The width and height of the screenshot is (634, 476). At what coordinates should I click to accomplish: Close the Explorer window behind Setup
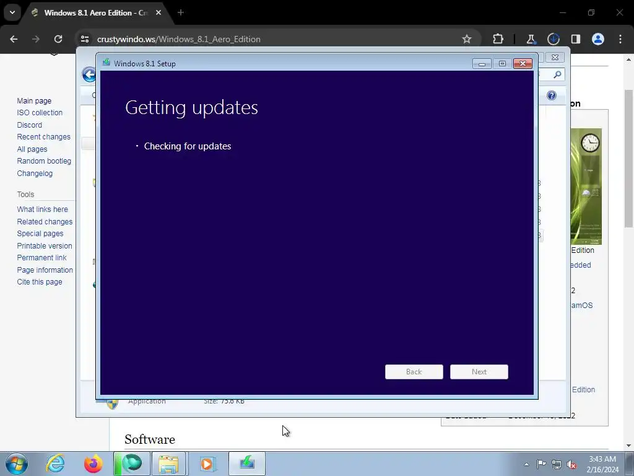555,58
